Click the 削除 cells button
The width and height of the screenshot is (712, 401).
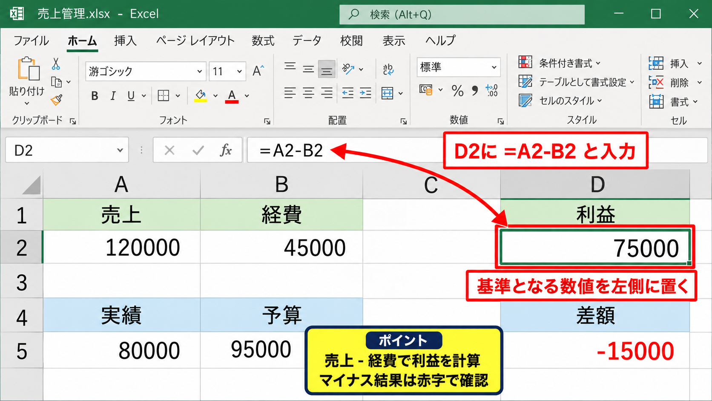675,82
